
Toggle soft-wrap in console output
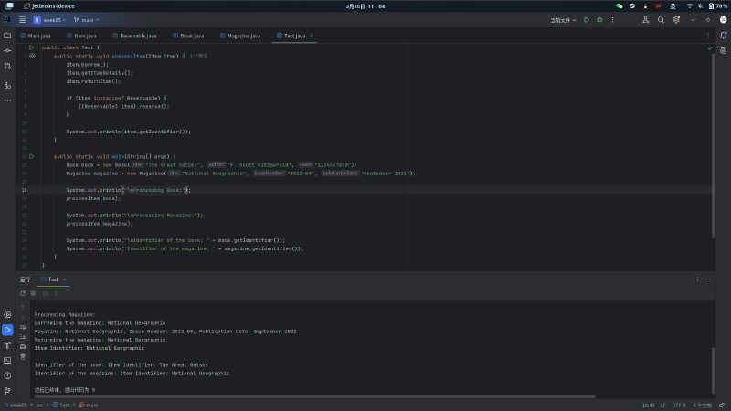23,327
